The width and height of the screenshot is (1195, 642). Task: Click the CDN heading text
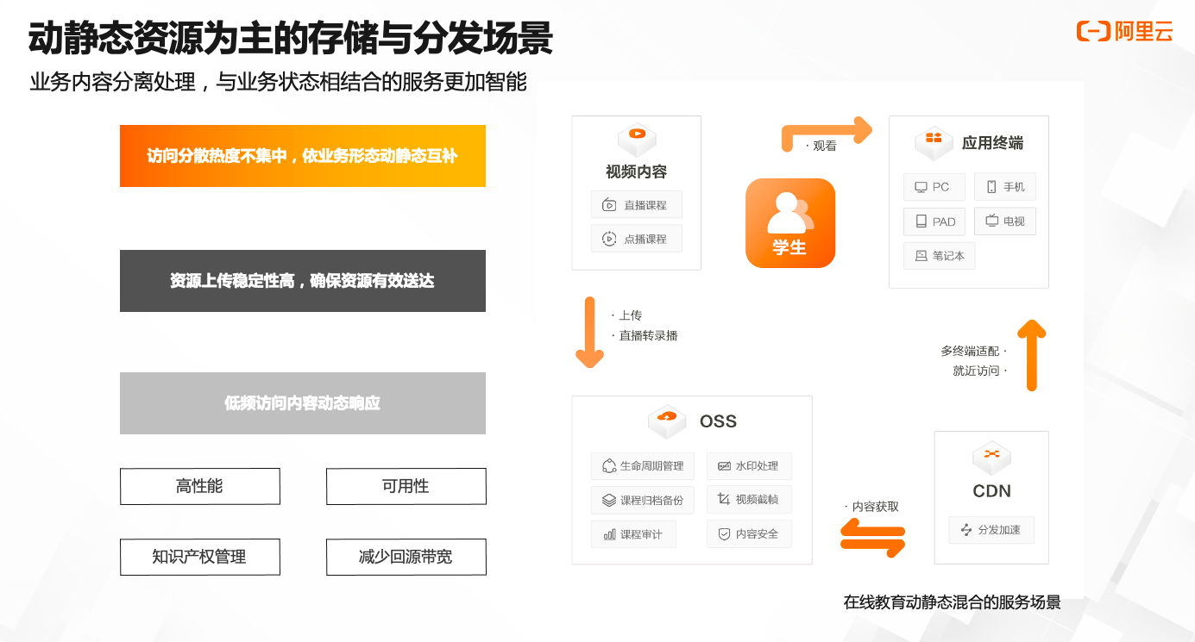991,491
